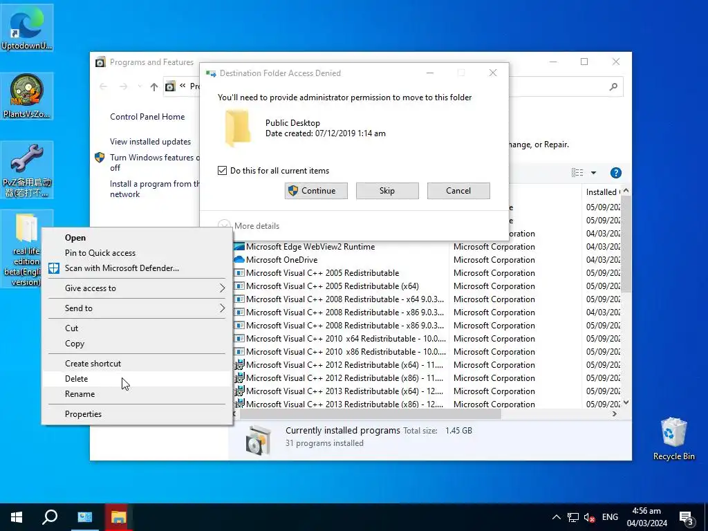Click the search magnifier in Programs and Features

(x=613, y=86)
